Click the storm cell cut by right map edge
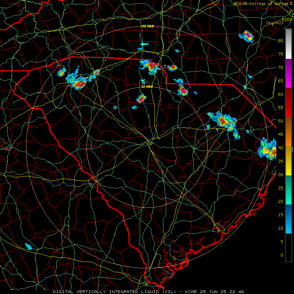294x294 pixels. coord(268,149)
